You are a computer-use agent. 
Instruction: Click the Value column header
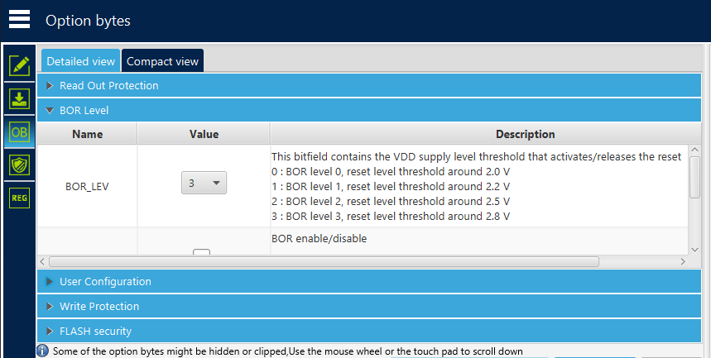click(x=204, y=134)
